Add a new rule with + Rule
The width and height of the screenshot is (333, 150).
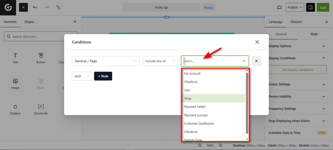(103, 76)
